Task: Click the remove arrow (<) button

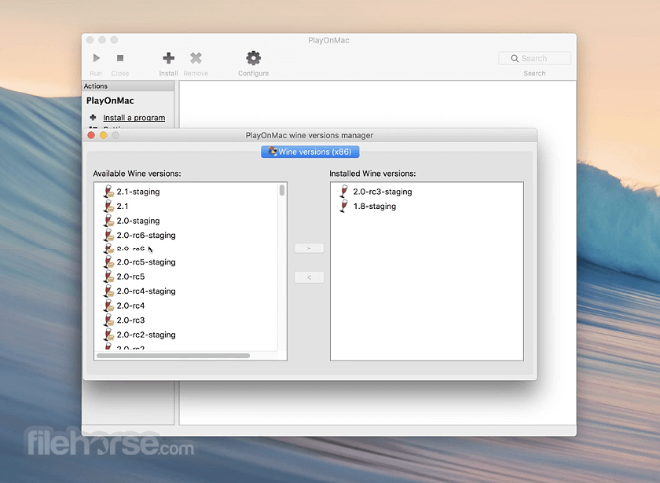Action: [x=309, y=277]
